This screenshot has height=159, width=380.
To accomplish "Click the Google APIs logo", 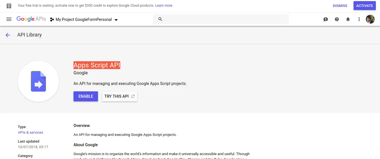I will pyautogui.click(x=31, y=19).
